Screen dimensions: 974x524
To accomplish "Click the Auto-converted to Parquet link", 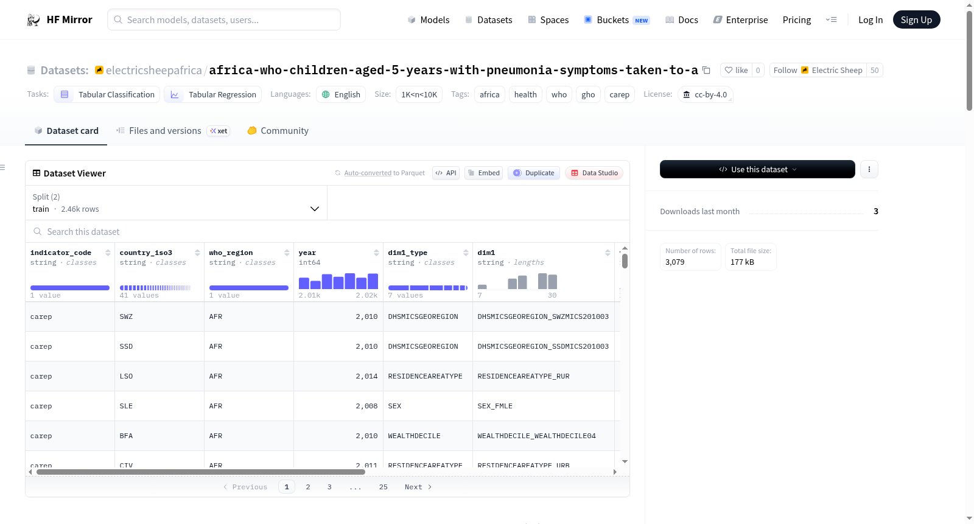I will coord(368,173).
